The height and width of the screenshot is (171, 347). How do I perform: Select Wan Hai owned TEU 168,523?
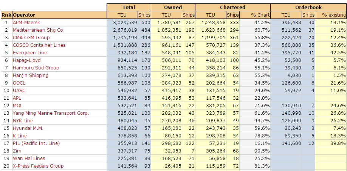(172, 159)
